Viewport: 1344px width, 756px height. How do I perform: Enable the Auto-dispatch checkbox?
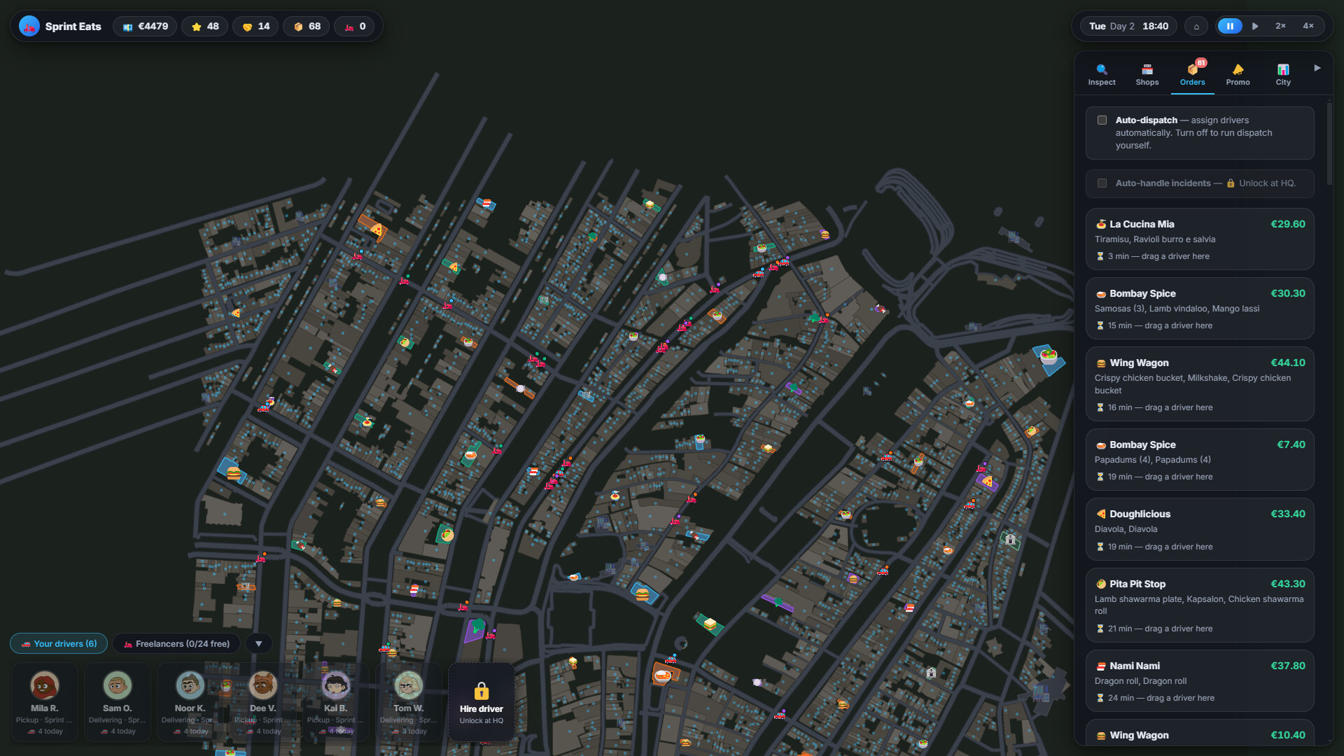(x=1102, y=120)
